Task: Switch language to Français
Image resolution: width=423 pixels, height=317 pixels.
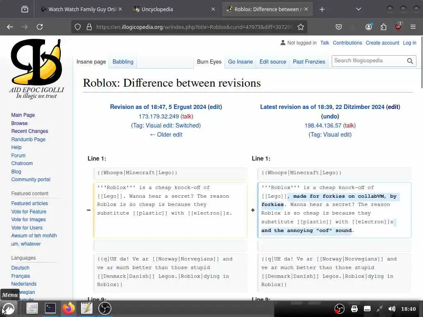Action: point(21,276)
